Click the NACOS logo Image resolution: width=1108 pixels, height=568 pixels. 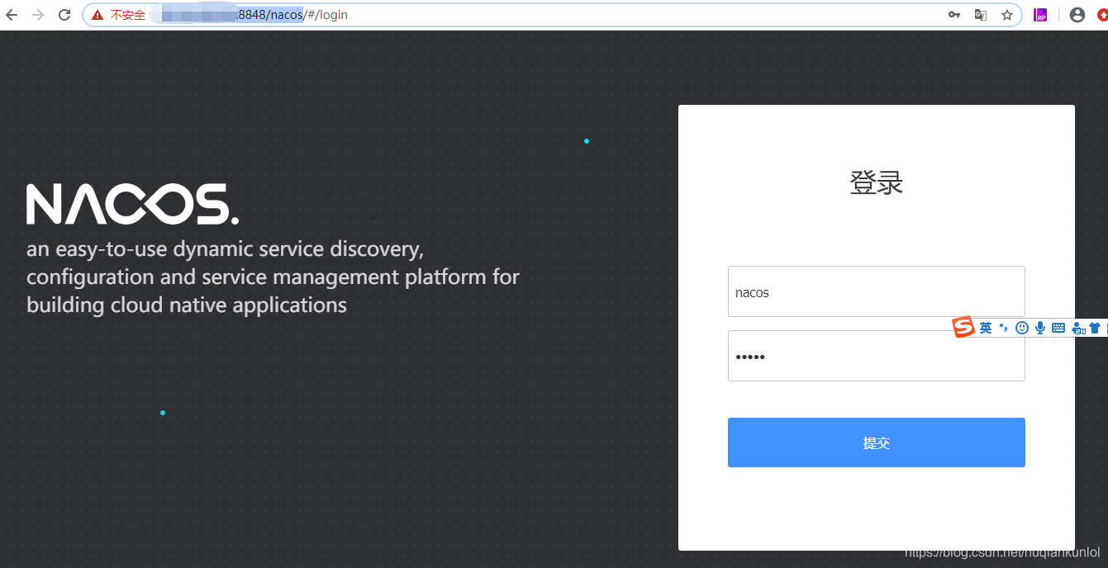click(132, 204)
